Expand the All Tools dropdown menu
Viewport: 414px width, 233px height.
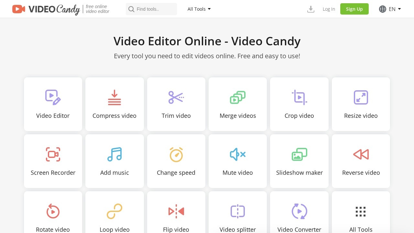tap(199, 9)
